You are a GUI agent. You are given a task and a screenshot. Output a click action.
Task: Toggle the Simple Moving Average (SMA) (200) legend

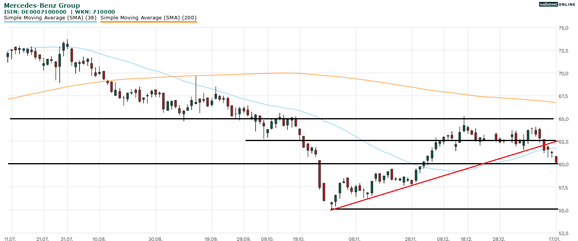(x=149, y=17)
